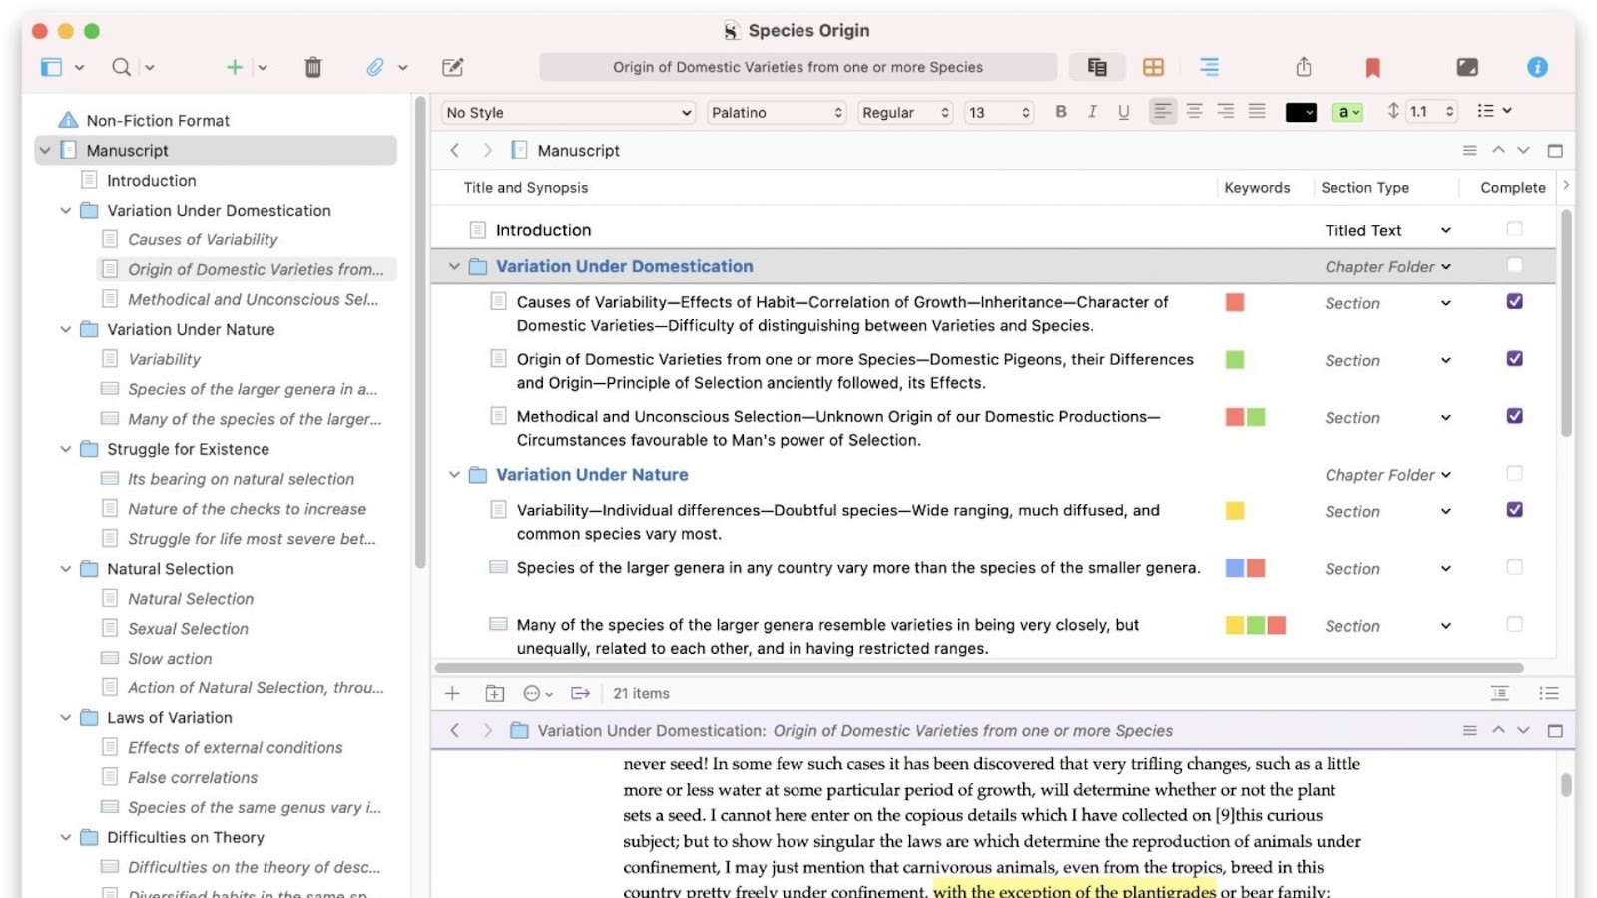Uncheck completion for Causes of Variability section
Viewport: 1597px width, 898px height.
coord(1515,302)
